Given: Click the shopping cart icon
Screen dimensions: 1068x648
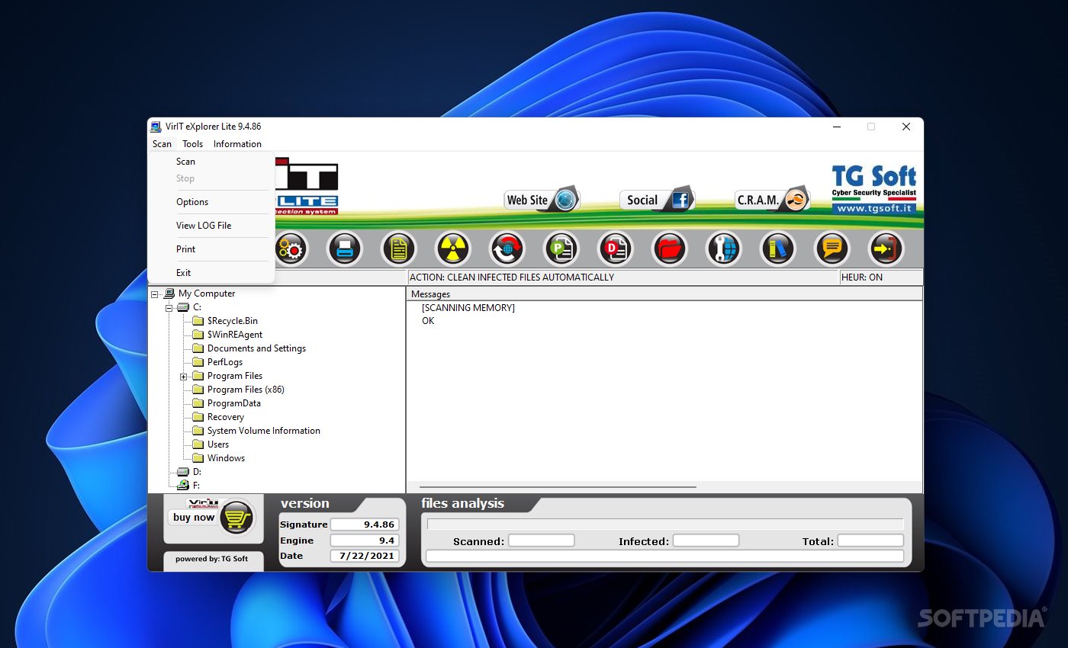Looking at the screenshot, I should pos(236,518).
